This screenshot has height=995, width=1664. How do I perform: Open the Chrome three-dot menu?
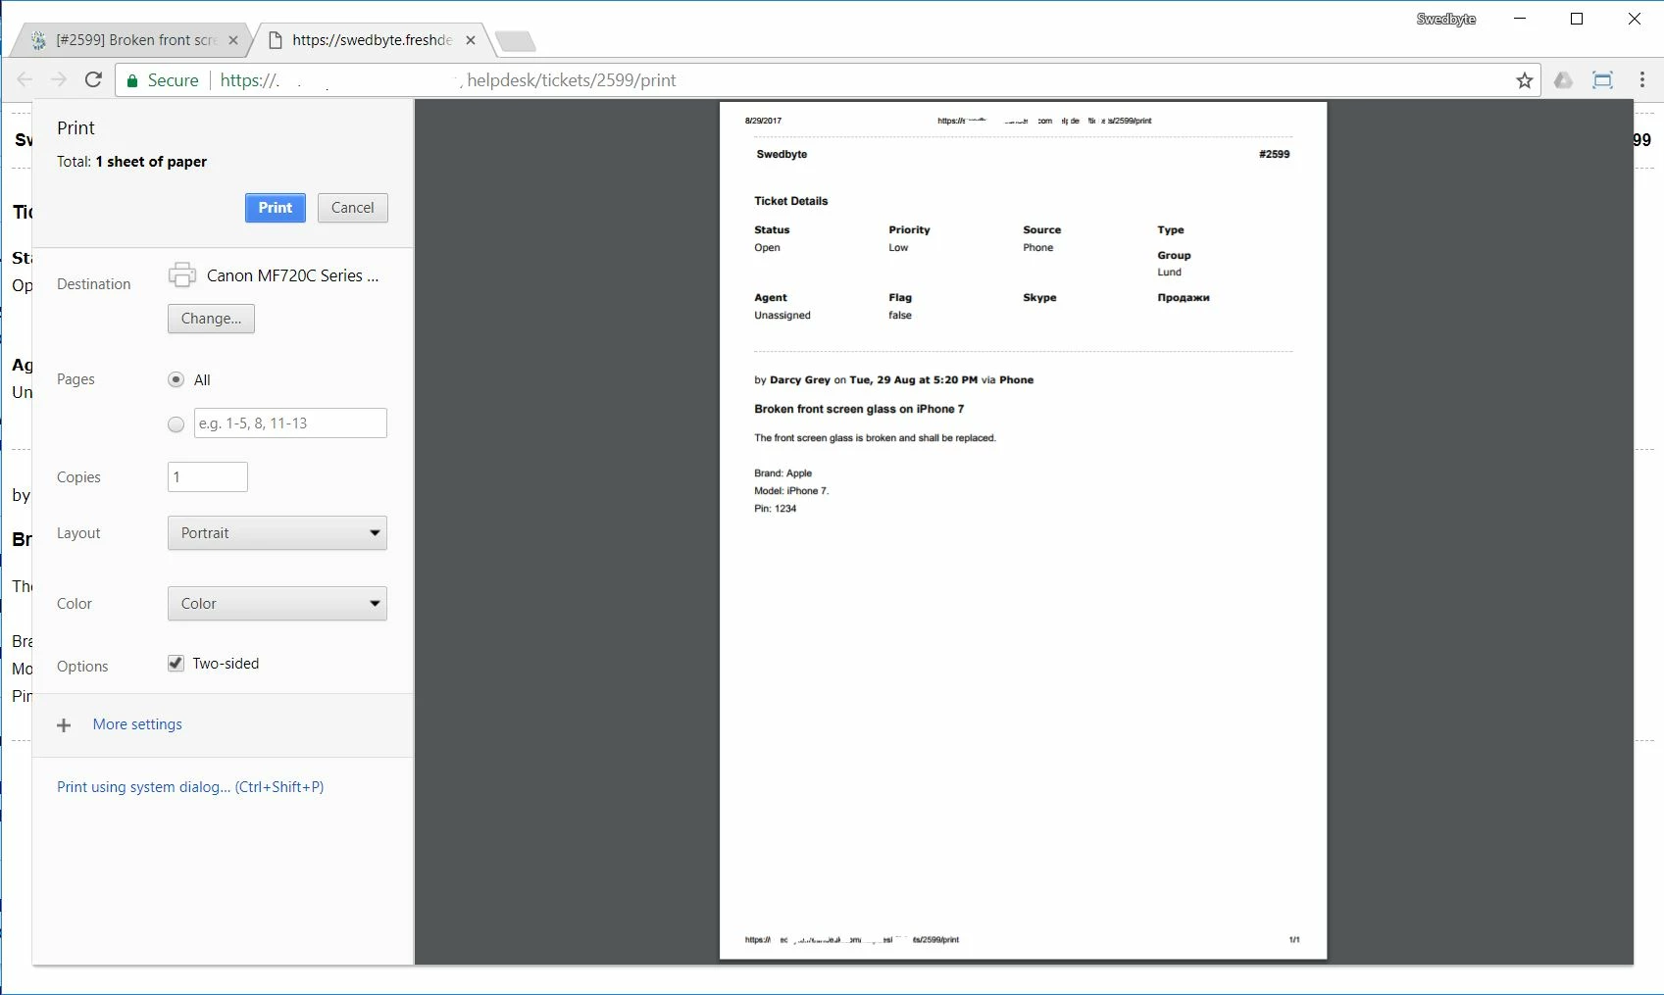pyautogui.click(x=1642, y=80)
